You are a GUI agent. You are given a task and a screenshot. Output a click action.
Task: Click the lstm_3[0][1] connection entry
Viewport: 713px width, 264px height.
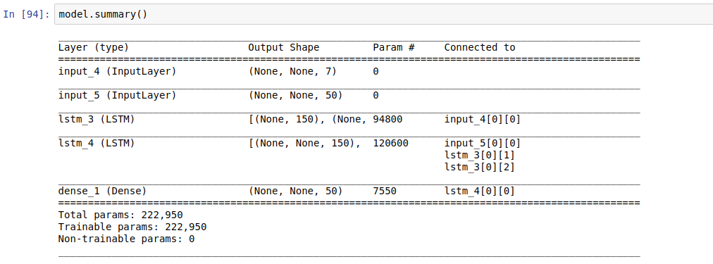coord(480,156)
